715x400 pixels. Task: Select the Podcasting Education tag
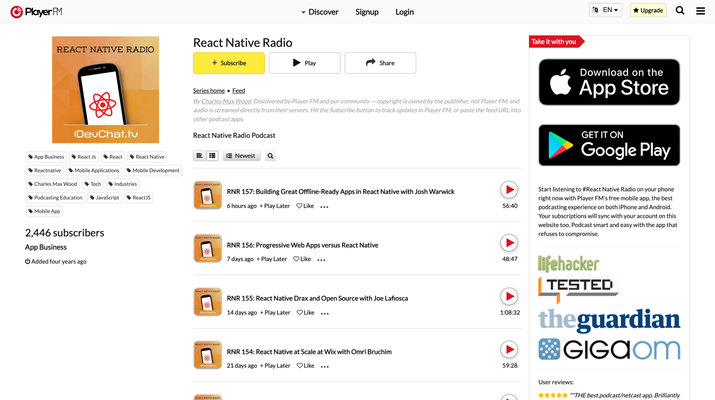click(55, 197)
